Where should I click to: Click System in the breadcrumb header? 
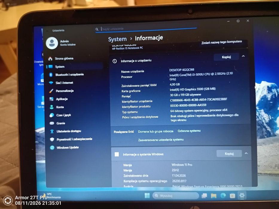117,39
